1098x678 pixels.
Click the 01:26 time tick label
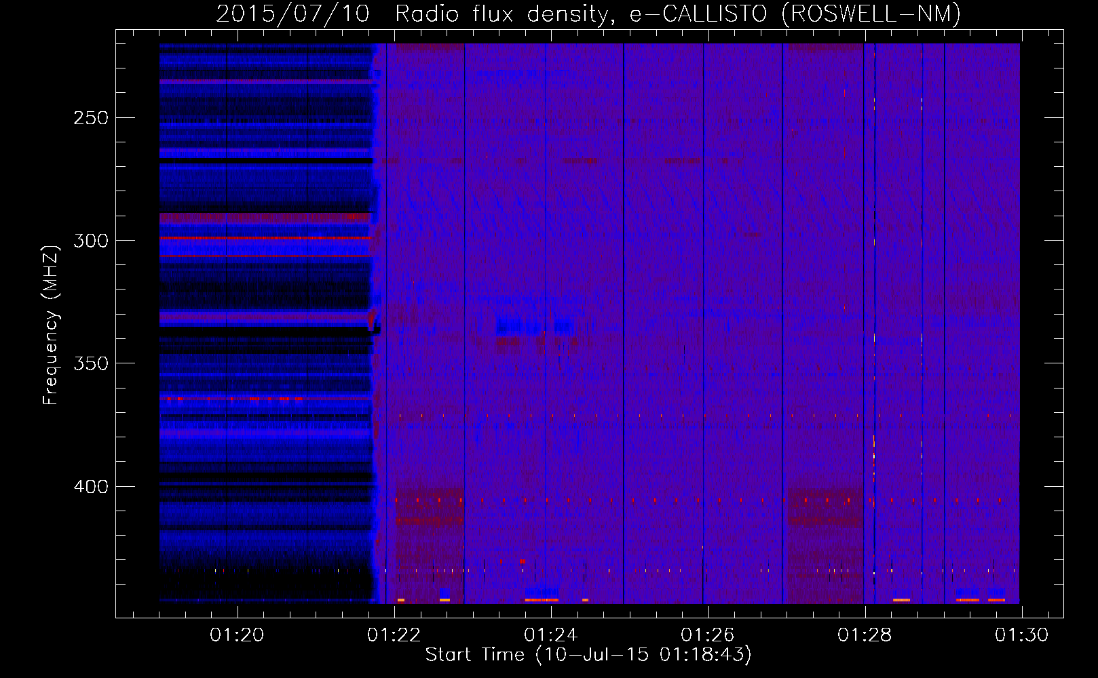tap(708, 635)
